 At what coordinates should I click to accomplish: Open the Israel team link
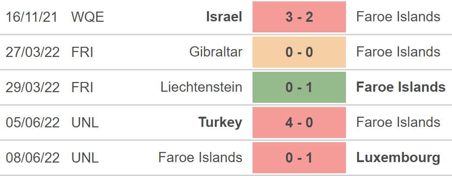pos(224,17)
